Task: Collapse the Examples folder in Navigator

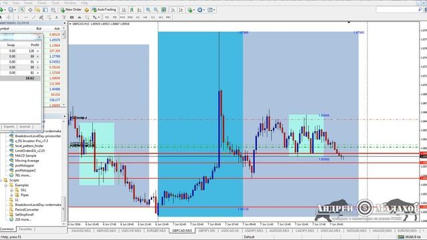Action: pos(6,185)
